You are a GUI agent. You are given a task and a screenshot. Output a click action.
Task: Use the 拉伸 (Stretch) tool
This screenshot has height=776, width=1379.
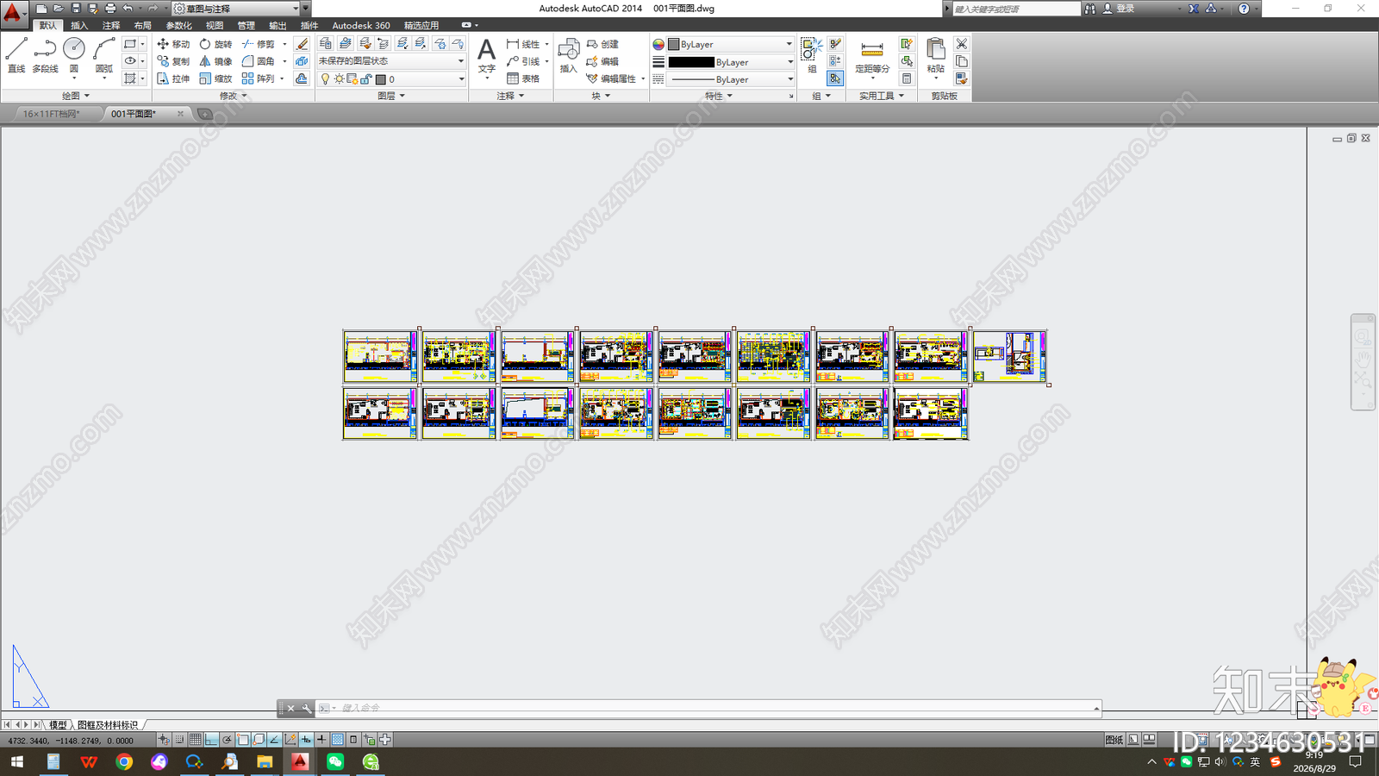tap(173, 78)
